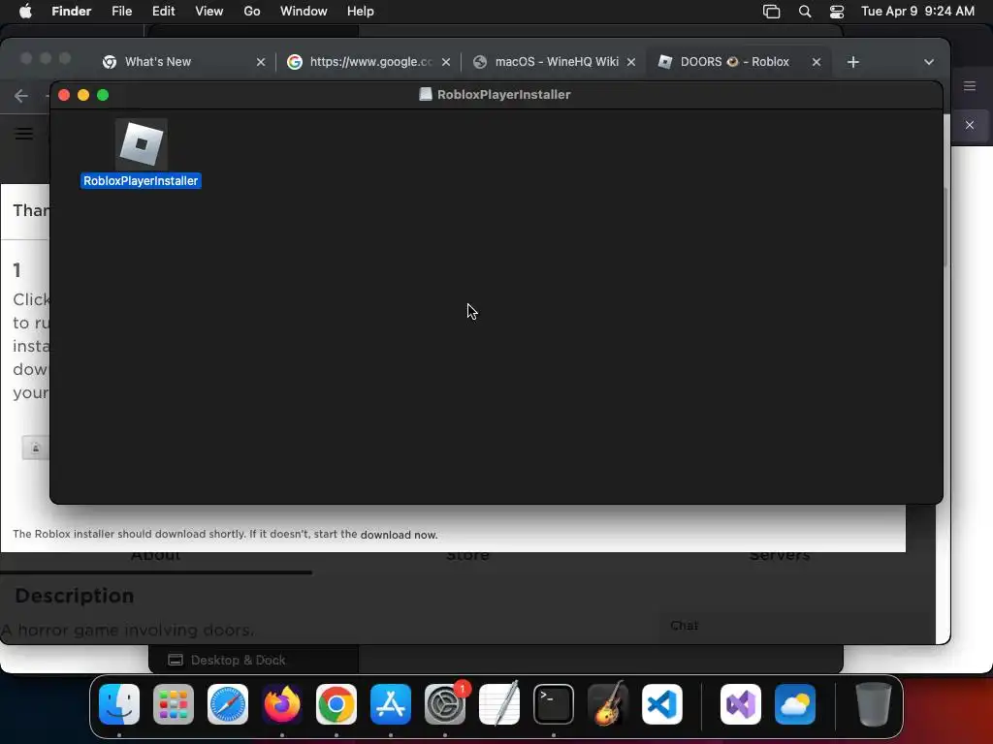Open the Edit menu

[163, 12]
